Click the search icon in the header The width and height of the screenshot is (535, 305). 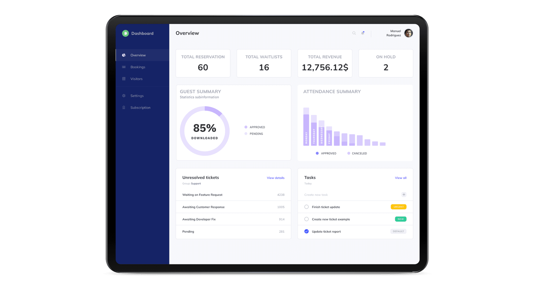click(354, 33)
